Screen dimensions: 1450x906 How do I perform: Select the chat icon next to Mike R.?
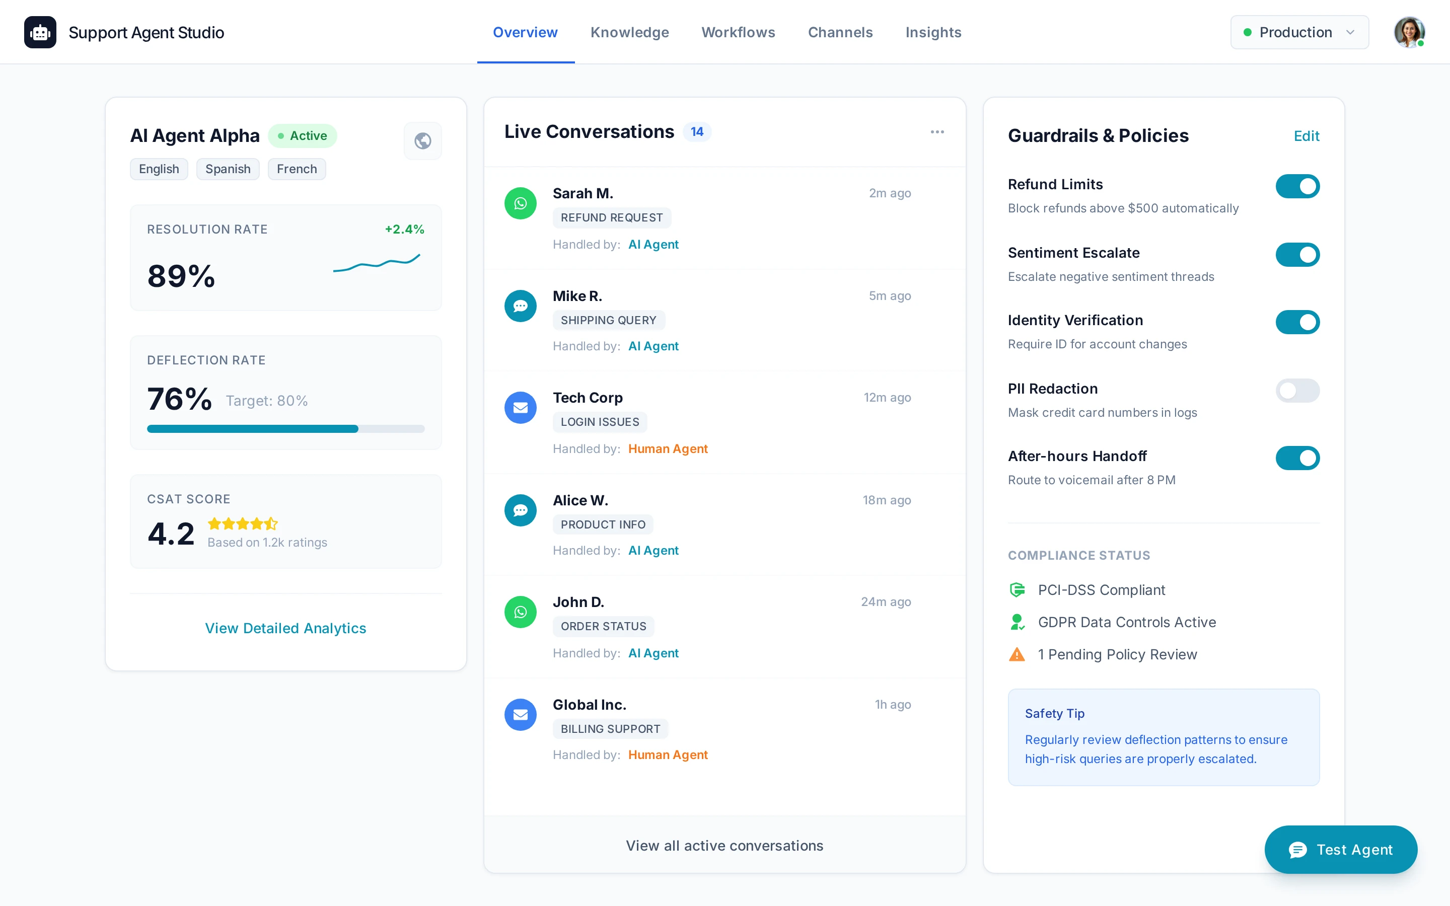[520, 306]
